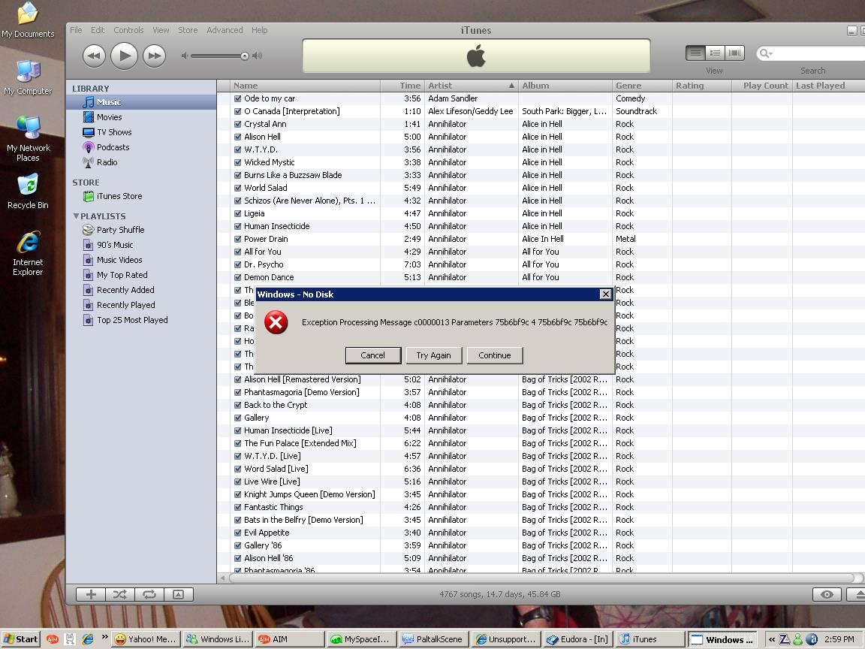Toggle repeat playback mode
865x649 pixels.
pos(149,594)
